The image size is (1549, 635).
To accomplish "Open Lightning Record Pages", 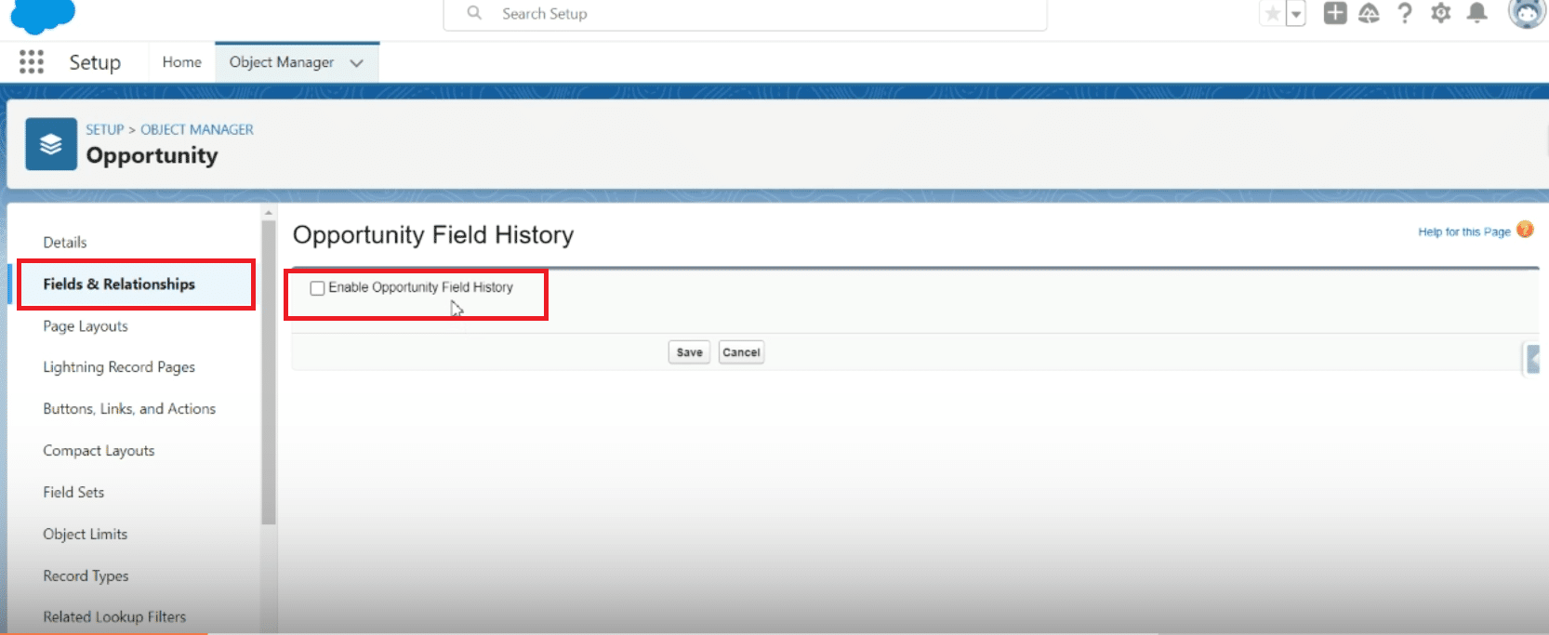I will [x=119, y=367].
